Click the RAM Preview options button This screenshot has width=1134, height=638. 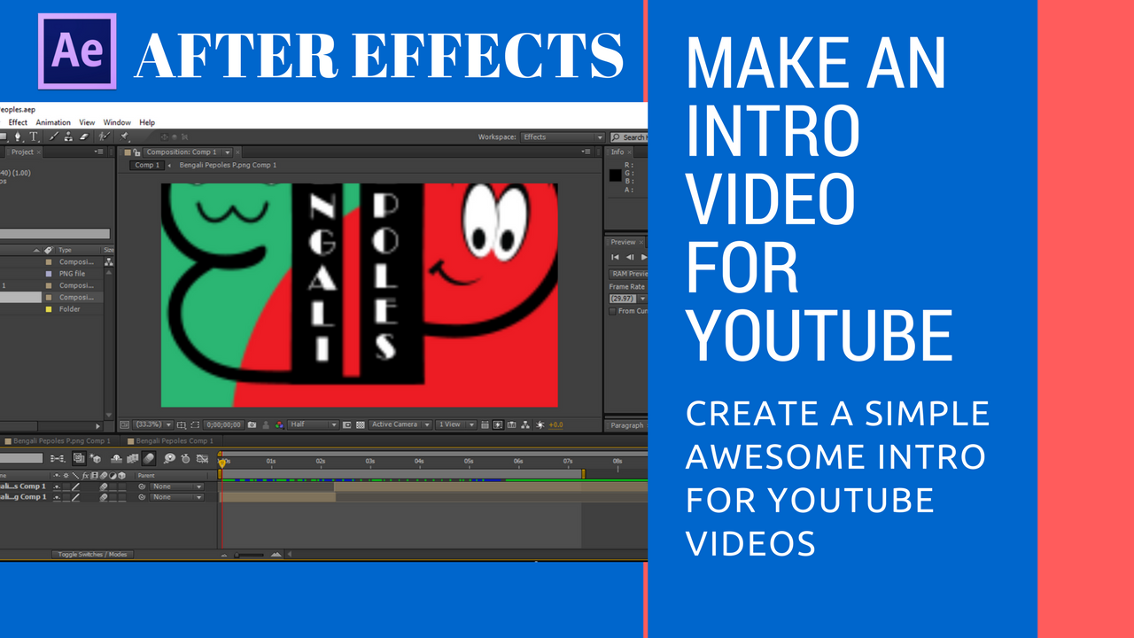click(x=628, y=274)
